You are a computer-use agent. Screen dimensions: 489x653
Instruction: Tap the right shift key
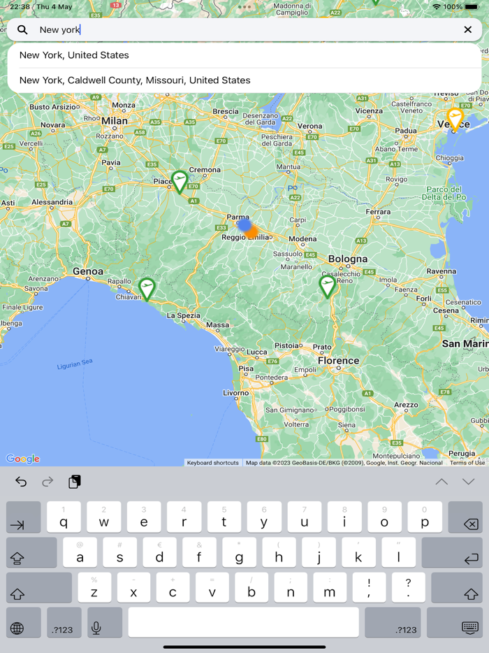[x=457, y=587]
